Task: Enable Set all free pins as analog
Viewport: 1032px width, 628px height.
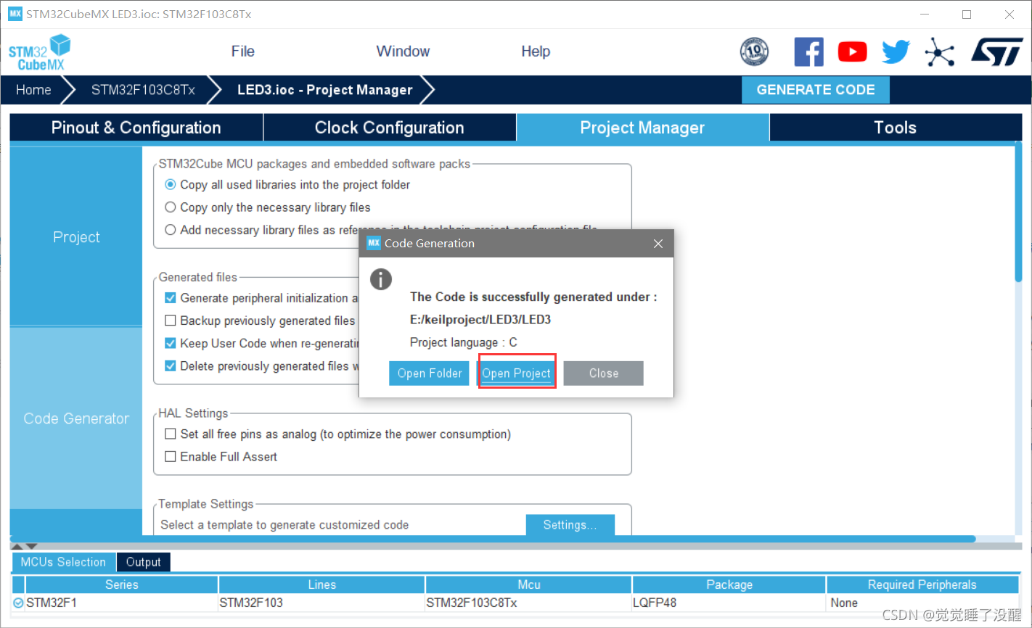Action: click(171, 434)
